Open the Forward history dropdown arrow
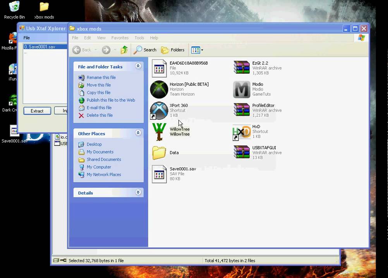This screenshot has width=388, height=278. (x=115, y=50)
